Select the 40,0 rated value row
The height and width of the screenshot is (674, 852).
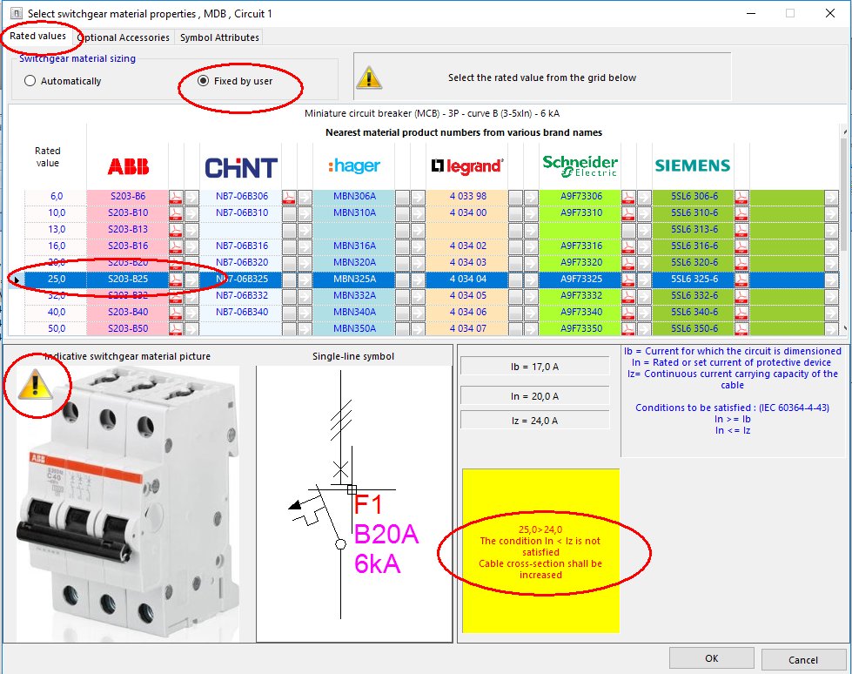(55, 311)
